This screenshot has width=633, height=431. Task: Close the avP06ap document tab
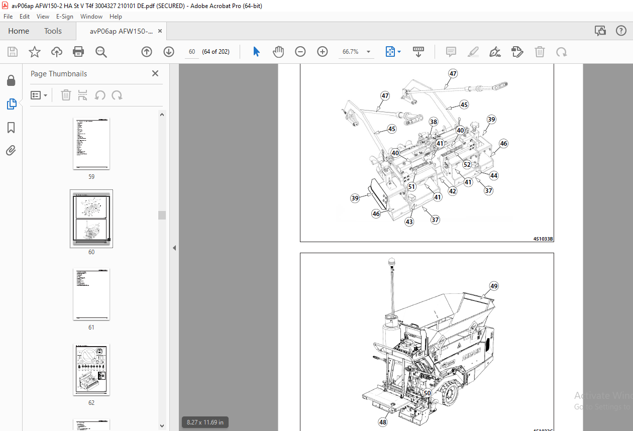[160, 31]
